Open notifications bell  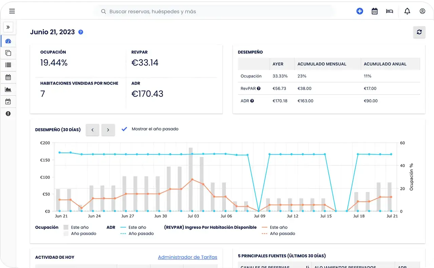coord(407,11)
